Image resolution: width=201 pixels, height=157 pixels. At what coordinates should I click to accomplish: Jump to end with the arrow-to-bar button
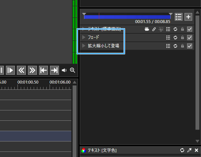pyautogui.click(x=54, y=70)
